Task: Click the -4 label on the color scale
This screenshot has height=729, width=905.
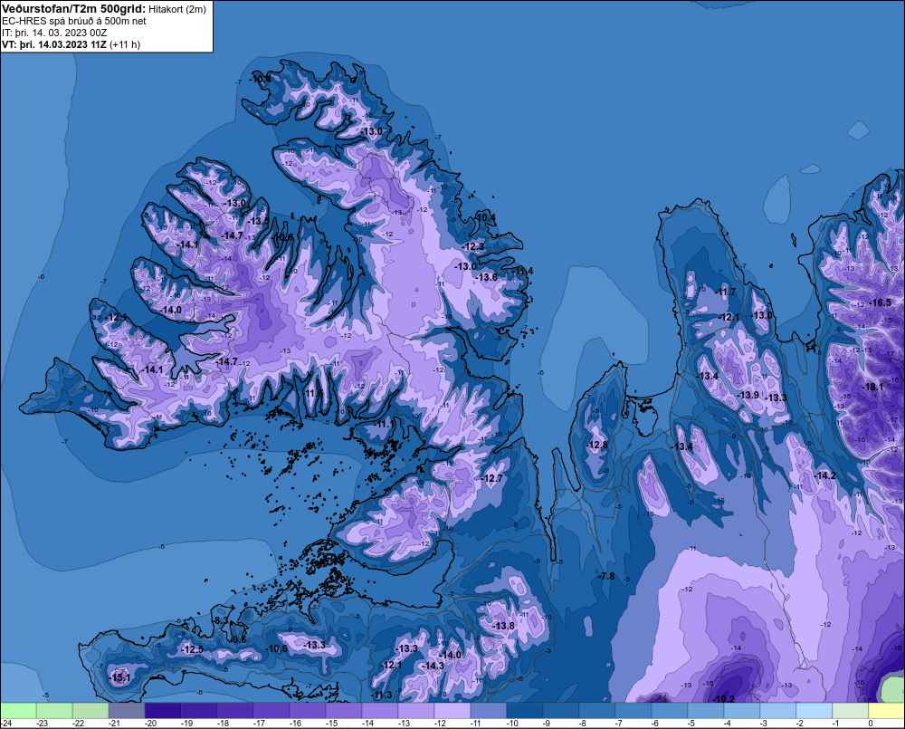Action: coord(728,723)
